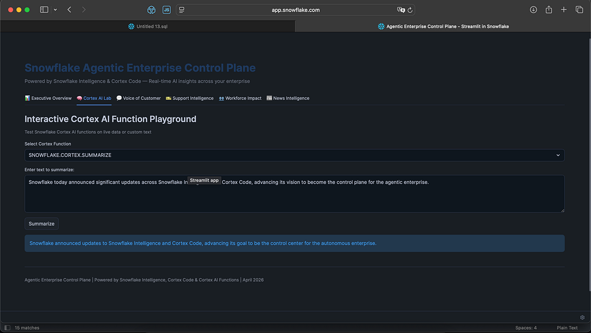The width and height of the screenshot is (591, 333).
Task: Select Agentic Enterprise Control Plane browser tab
Action: tap(443, 27)
